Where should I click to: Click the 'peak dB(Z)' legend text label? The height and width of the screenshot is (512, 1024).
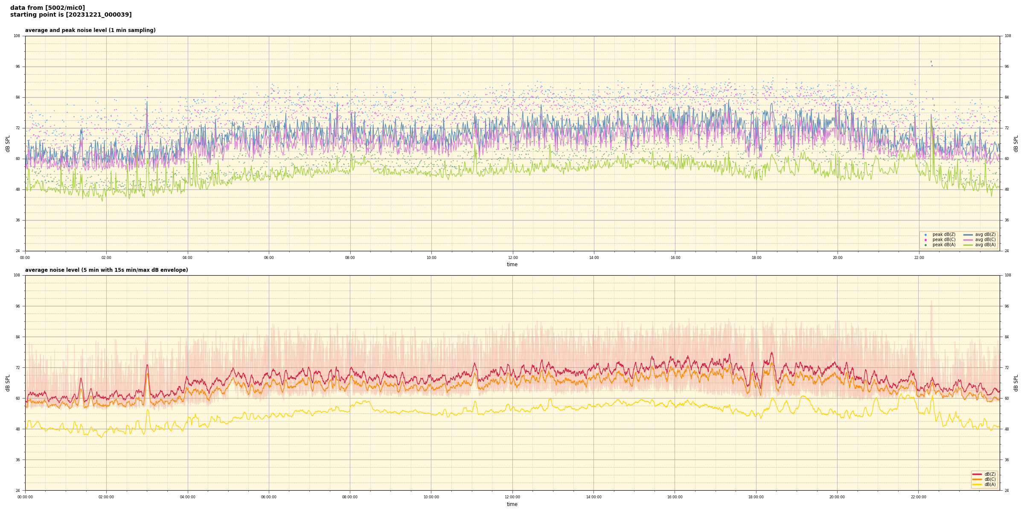944,235
